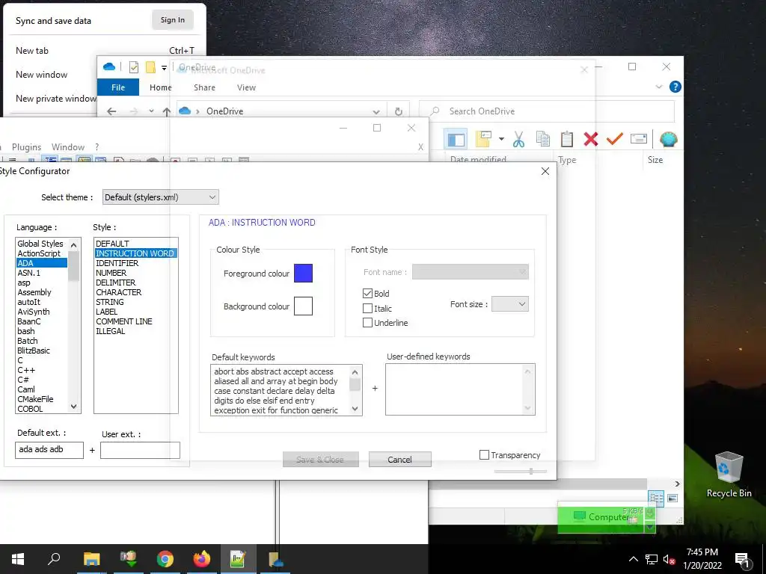The height and width of the screenshot is (574, 766).
Task: Click the refresh icon beside the OneDrive address
Action: point(399,111)
